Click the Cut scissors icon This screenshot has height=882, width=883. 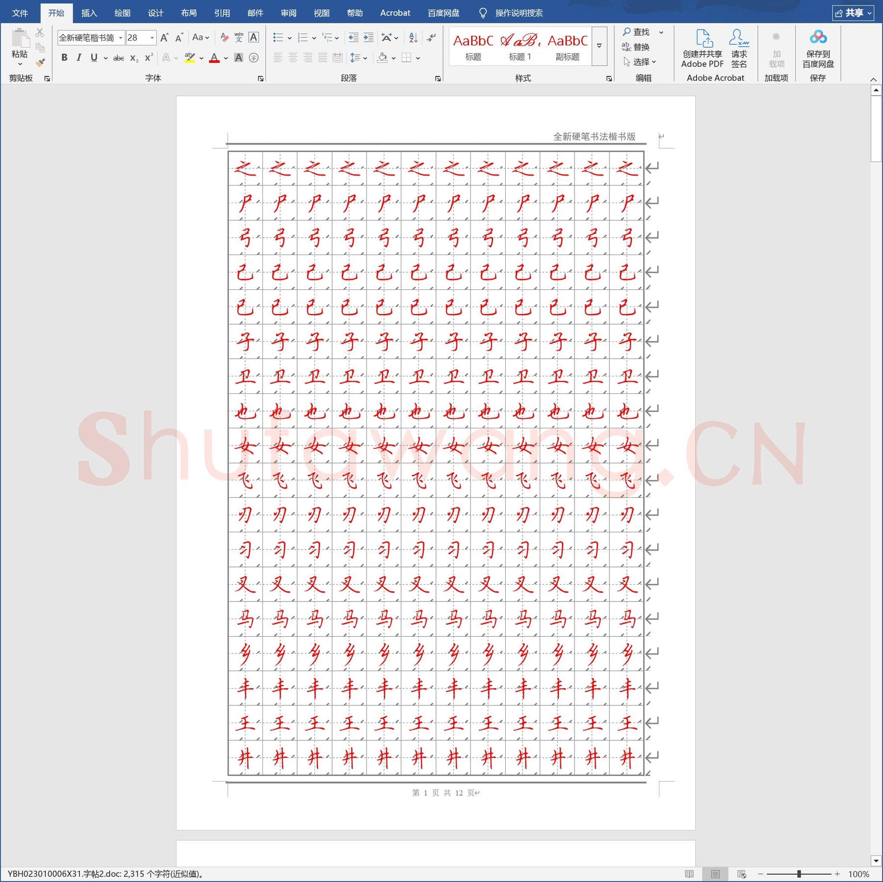coord(40,33)
